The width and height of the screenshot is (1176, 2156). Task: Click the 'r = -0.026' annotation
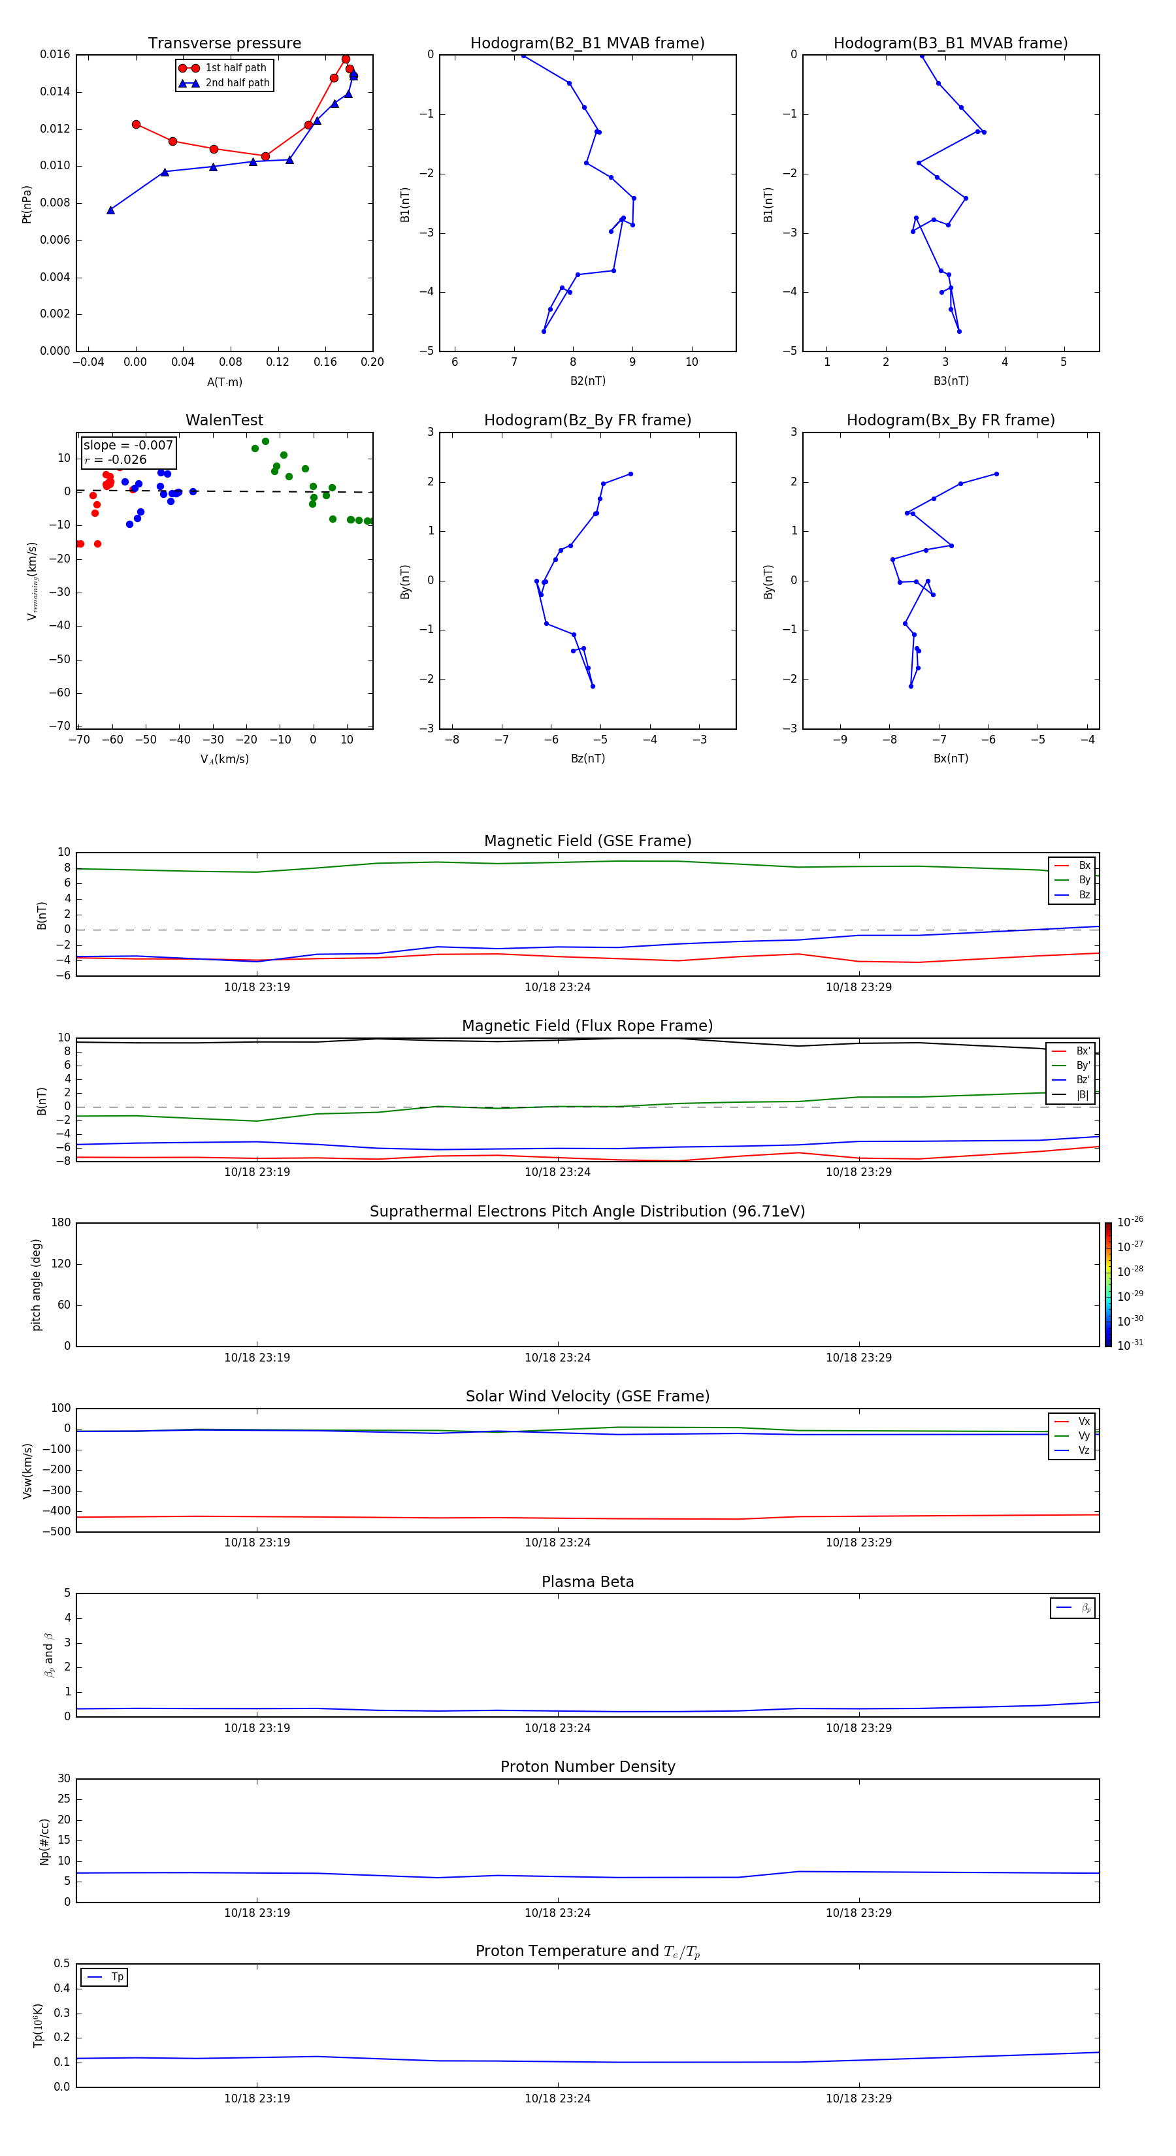(116, 459)
